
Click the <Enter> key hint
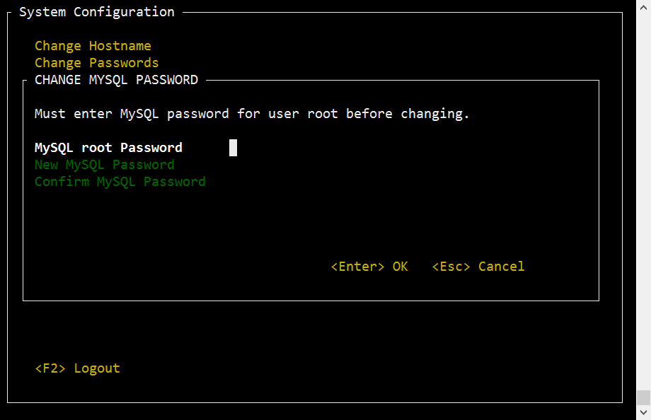357,267
